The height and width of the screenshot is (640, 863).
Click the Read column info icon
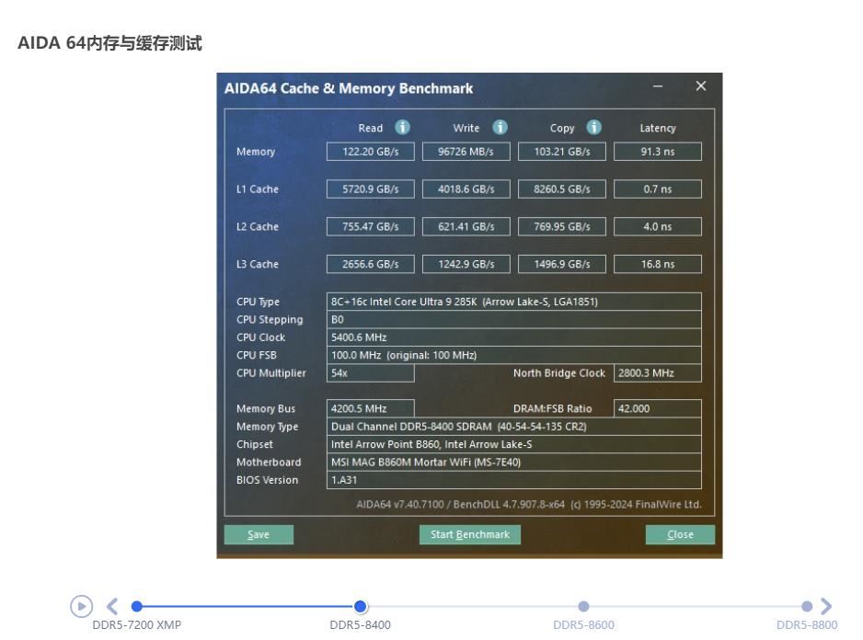pyautogui.click(x=402, y=127)
